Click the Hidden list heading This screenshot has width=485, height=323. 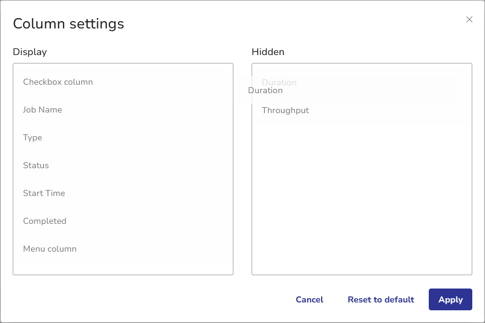tap(268, 52)
